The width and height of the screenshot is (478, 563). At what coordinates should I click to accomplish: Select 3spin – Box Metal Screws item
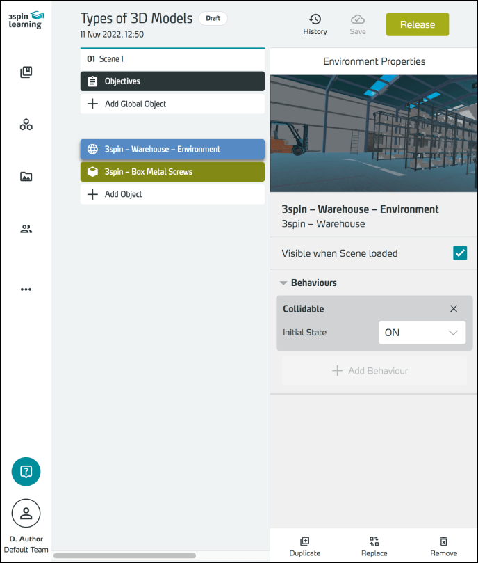(172, 172)
